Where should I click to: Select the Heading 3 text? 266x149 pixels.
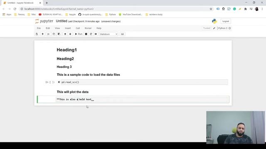pos(64,67)
